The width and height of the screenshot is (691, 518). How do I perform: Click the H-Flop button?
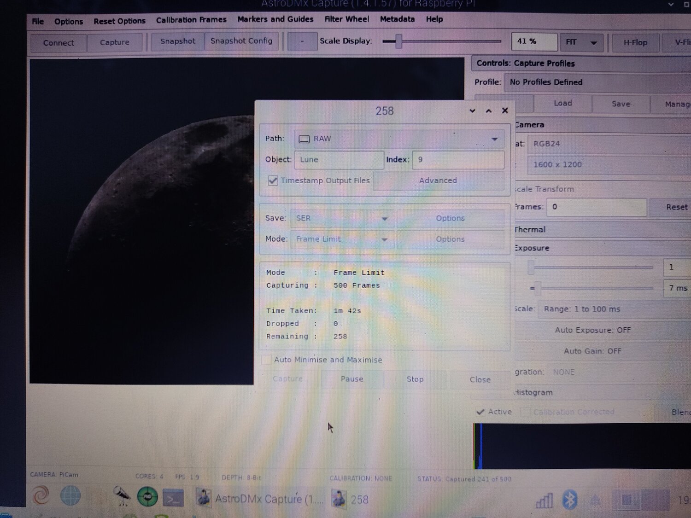point(635,42)
